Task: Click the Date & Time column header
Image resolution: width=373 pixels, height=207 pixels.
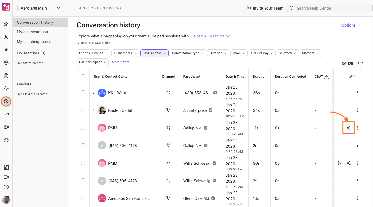Action: point(235,77)
